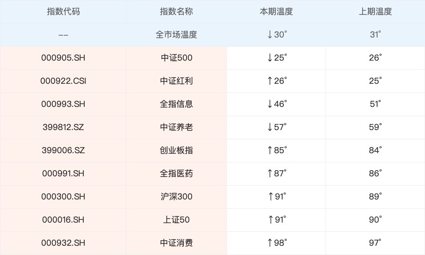Select the 中证红利 index name
This screenshot has height=255, width=425.
click(176, 81)
